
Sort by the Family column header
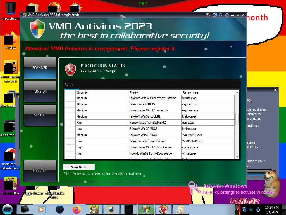(x=155, y=92)
